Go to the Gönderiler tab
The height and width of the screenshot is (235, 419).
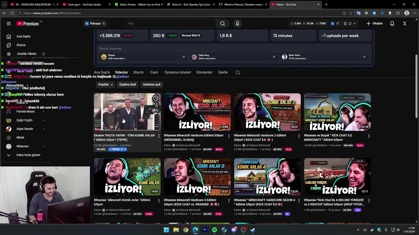205,72
